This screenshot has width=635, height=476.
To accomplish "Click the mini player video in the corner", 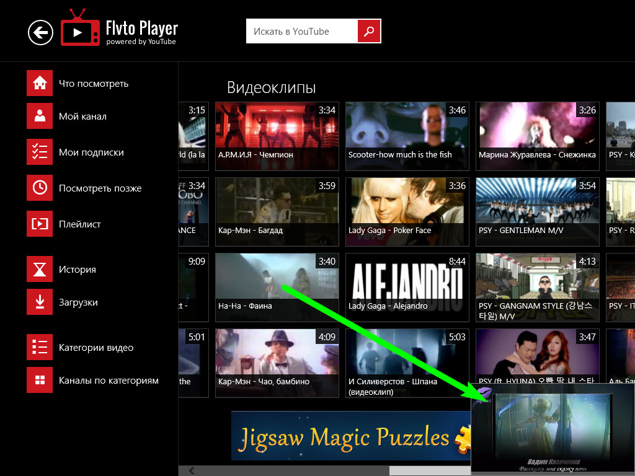I will pyautogui.click(x=553, y=429).
